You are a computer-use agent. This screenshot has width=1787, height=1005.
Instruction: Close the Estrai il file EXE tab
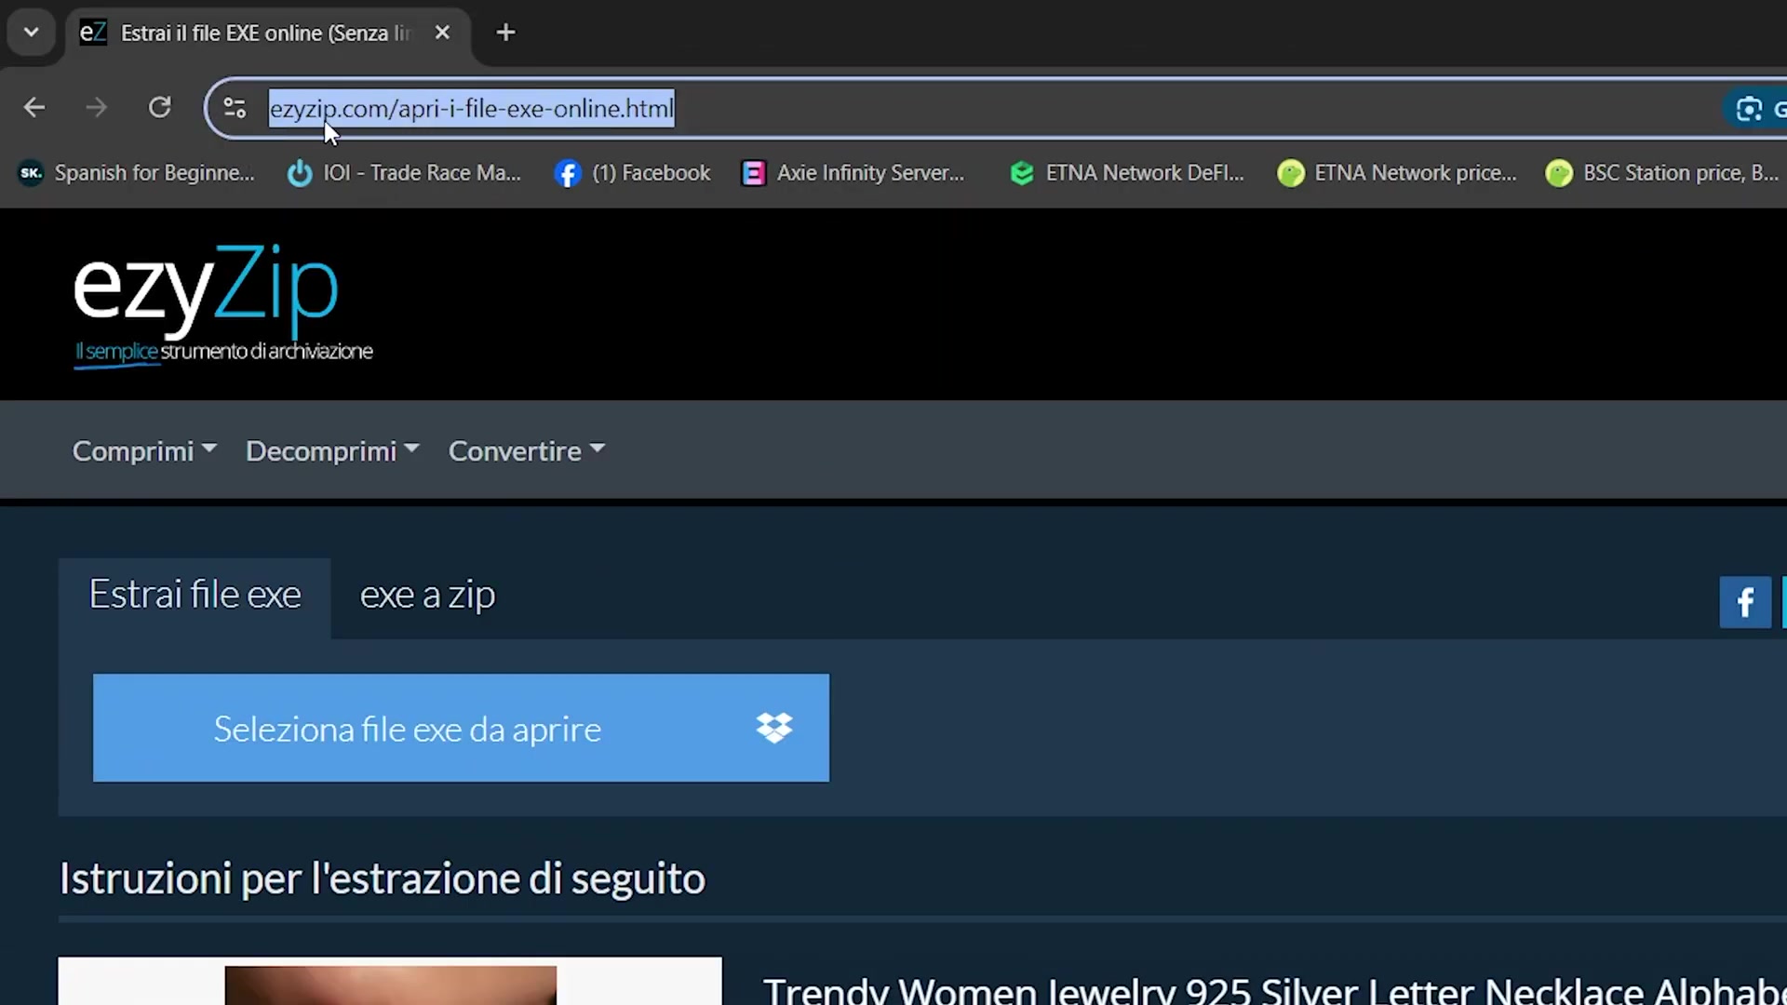click(x=442, y=33)
